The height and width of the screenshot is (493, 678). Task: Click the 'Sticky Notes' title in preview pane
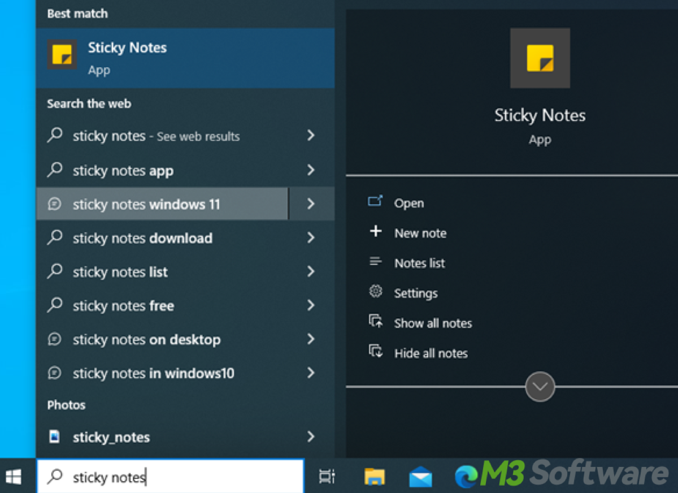coord(540,115)
